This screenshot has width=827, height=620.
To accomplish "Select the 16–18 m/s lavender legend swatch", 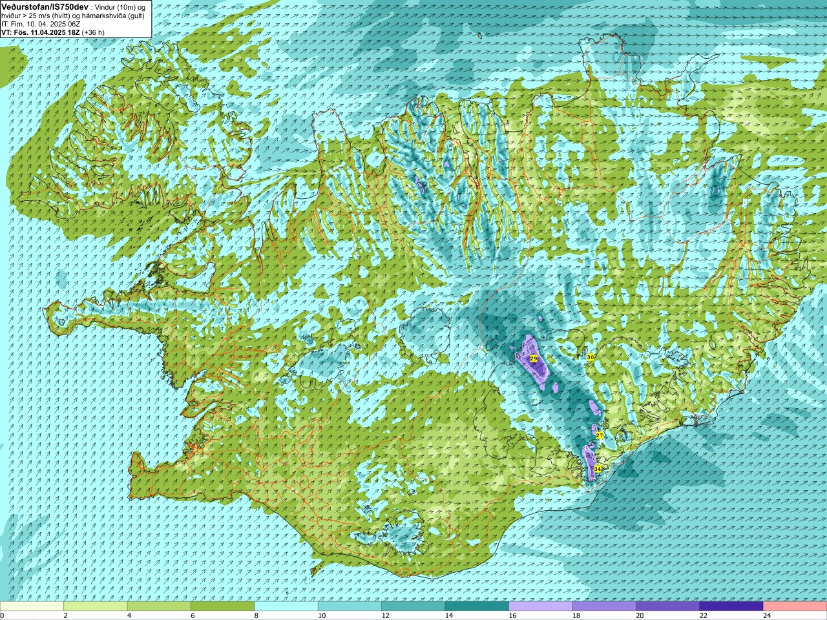I will click(x=541, y=606).
